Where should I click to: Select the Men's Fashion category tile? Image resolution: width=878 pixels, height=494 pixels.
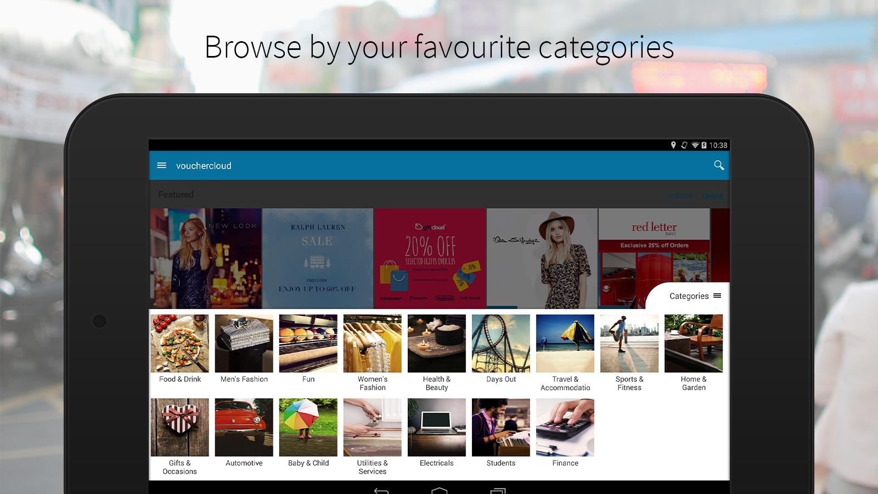pos(244,349)
